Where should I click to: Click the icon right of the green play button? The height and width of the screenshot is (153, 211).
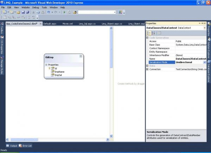[x=69, y=12]
